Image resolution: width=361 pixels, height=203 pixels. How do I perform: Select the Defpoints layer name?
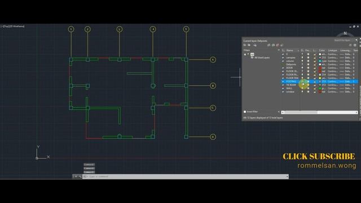291,64
